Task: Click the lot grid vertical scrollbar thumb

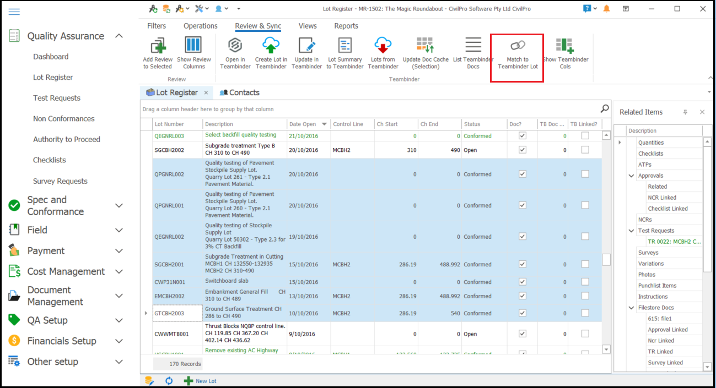Action: pos(606,260)
